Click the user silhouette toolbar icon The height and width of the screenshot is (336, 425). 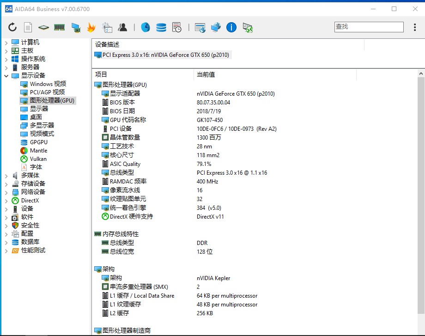click(x=122, y=27)
